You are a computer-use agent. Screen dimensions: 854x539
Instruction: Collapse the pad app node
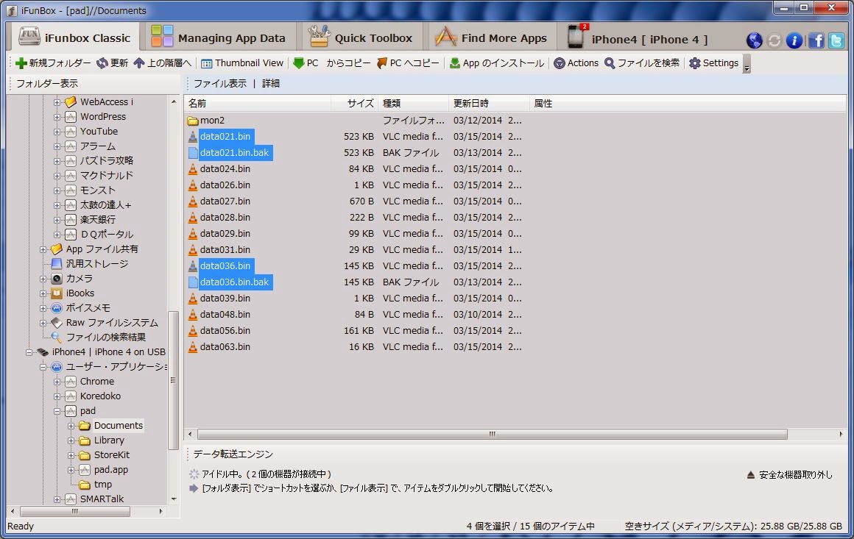(57, 411)
